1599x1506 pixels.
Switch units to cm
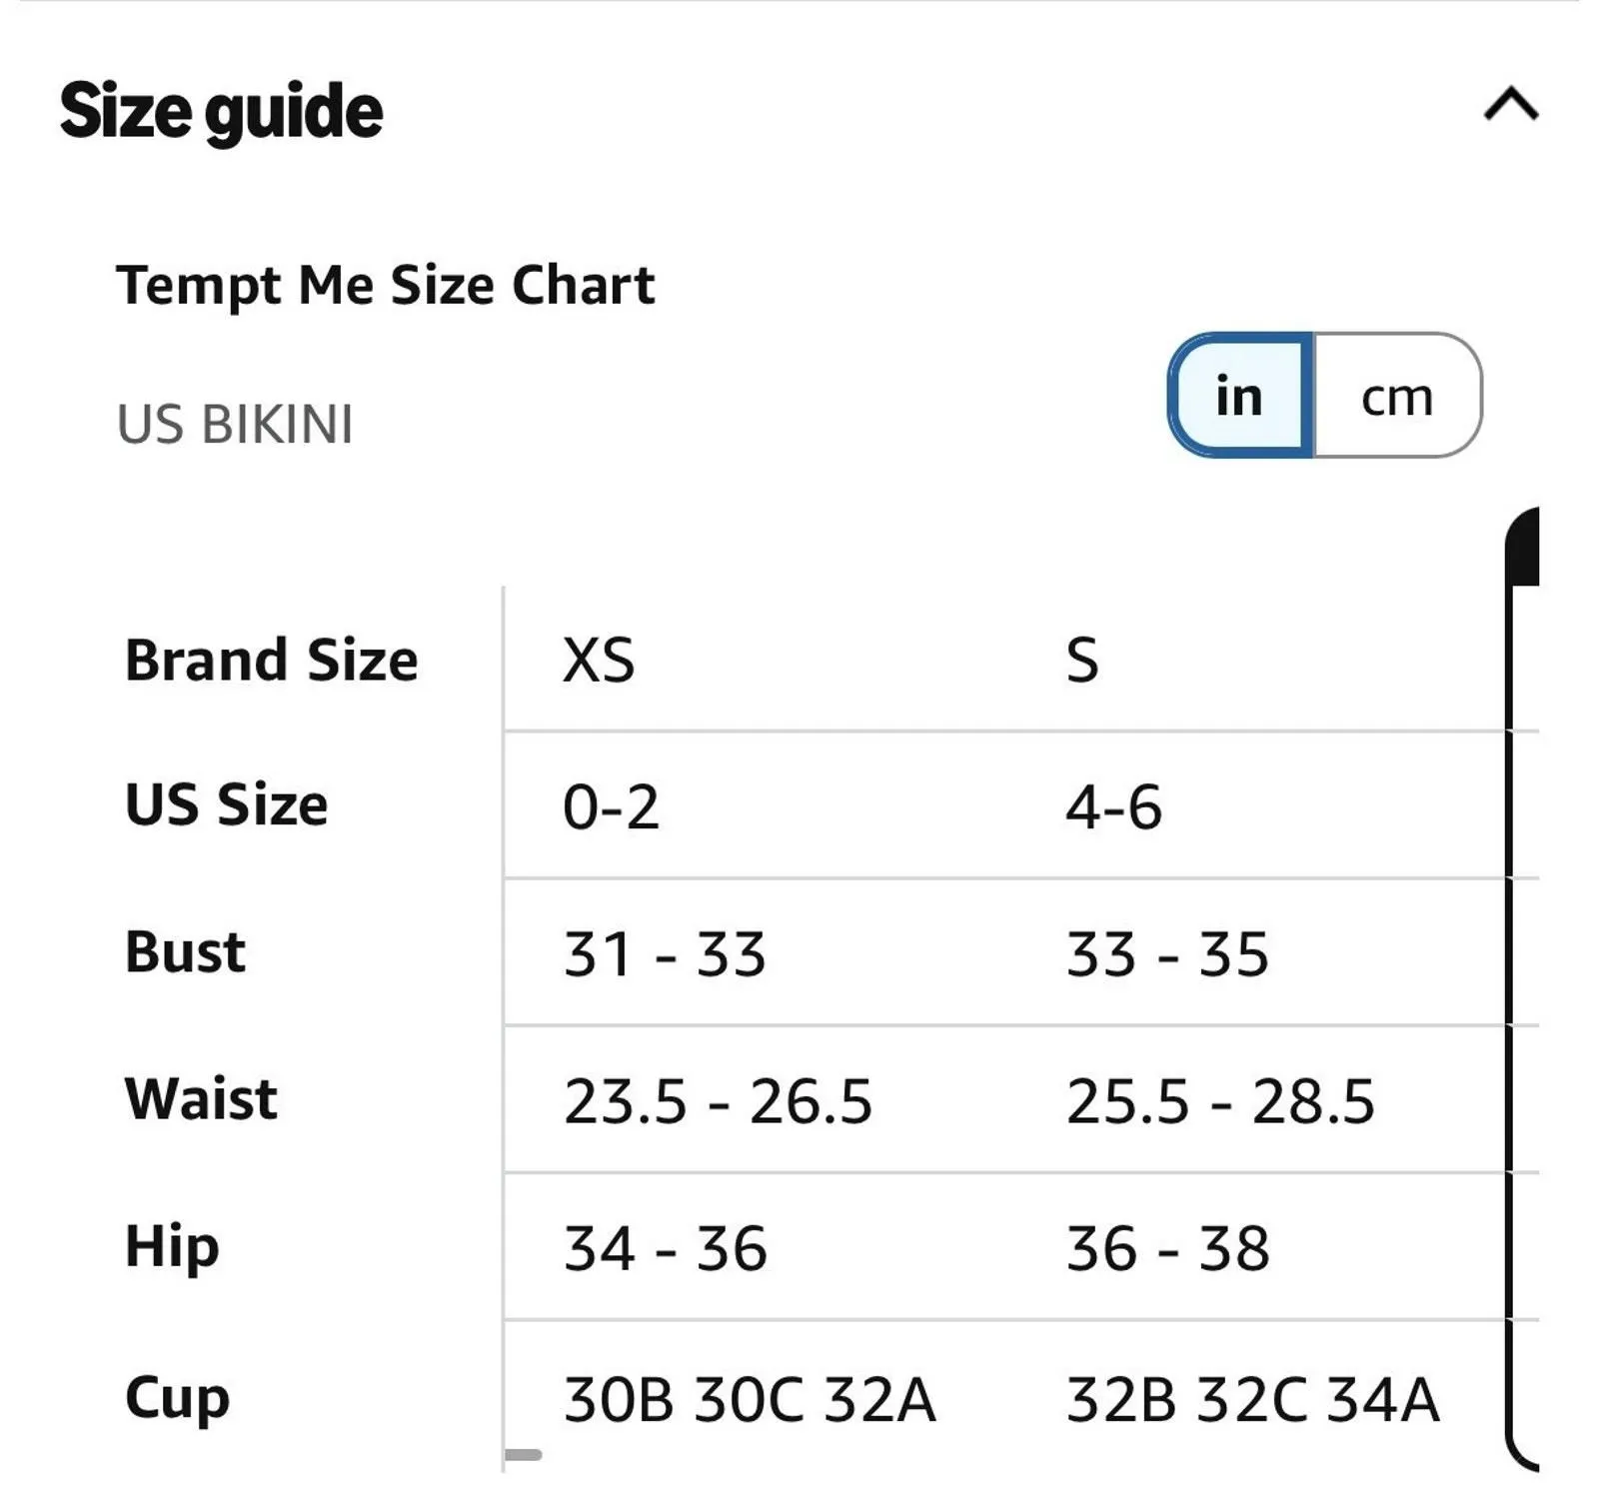coord(1397,396)
